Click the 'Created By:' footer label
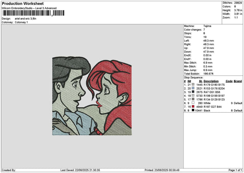 9,170
